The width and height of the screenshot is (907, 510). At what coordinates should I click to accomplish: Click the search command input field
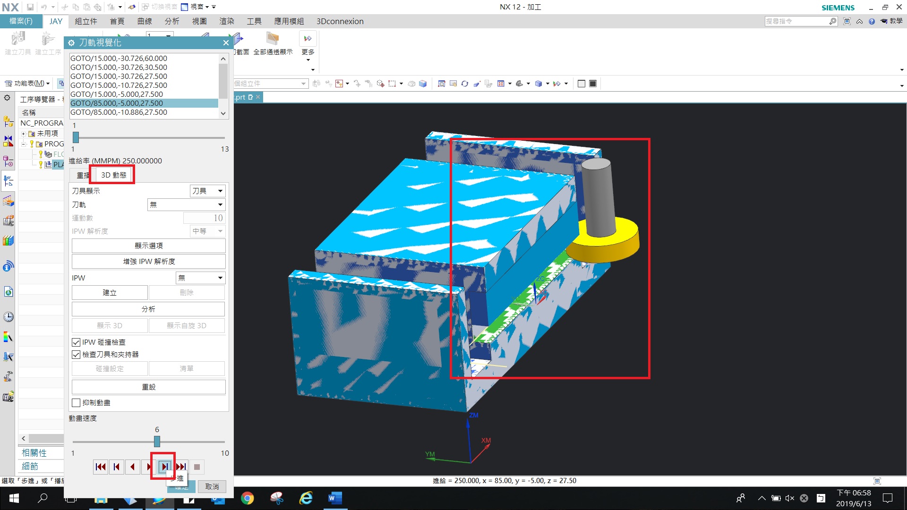coord(797,21)
